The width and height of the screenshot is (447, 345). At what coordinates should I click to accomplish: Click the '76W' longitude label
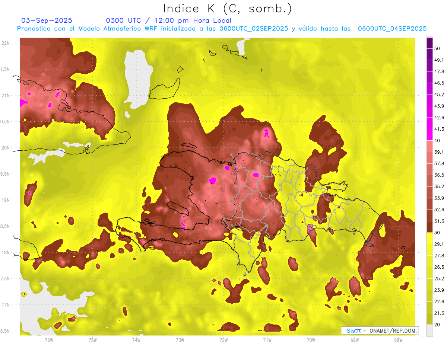coord(49,340)
